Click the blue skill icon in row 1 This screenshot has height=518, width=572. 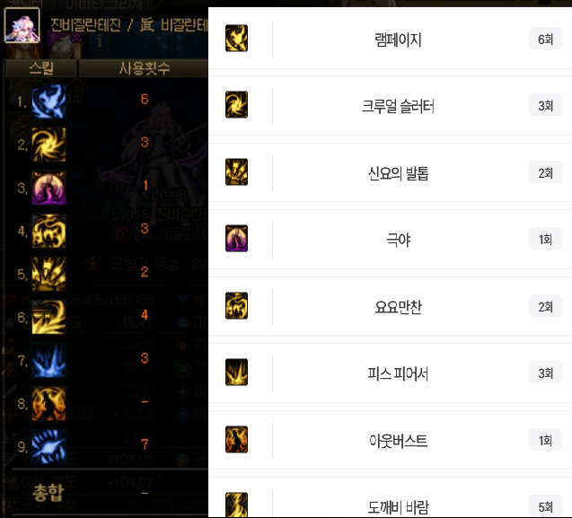coord(48,101)
